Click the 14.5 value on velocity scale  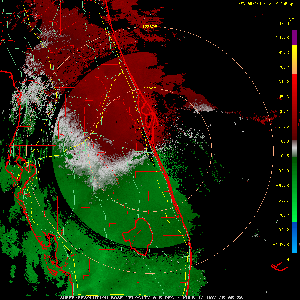point(284,126)
